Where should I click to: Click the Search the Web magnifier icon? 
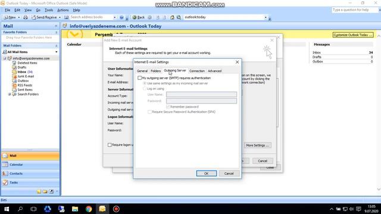[x=179, y=17]
